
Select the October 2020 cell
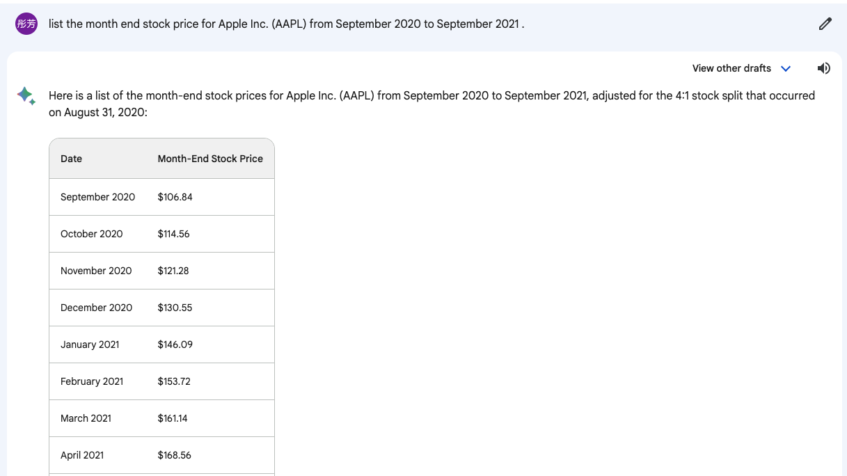coord(97,234)
